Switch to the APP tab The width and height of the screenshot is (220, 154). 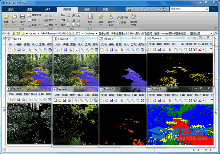pos(48,10)
